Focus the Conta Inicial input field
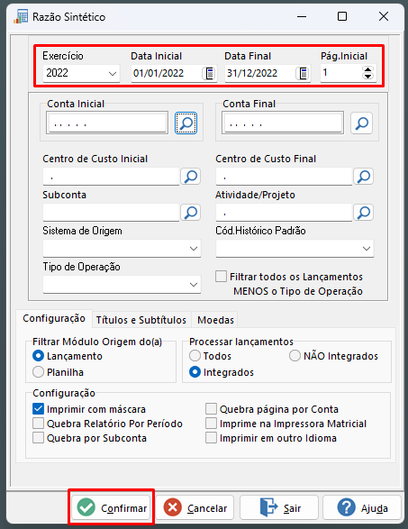This screenshot has height=529, width=408. 107,123
